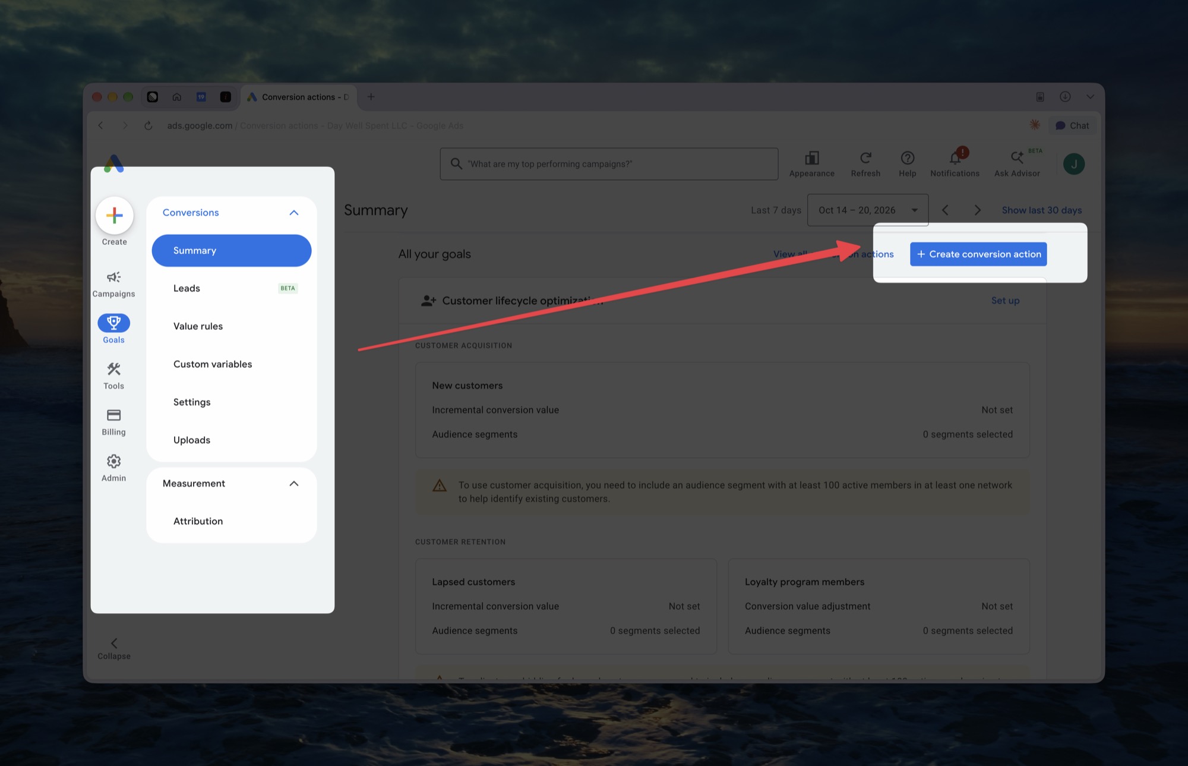Click the green J account avatar

[1074, 164]
